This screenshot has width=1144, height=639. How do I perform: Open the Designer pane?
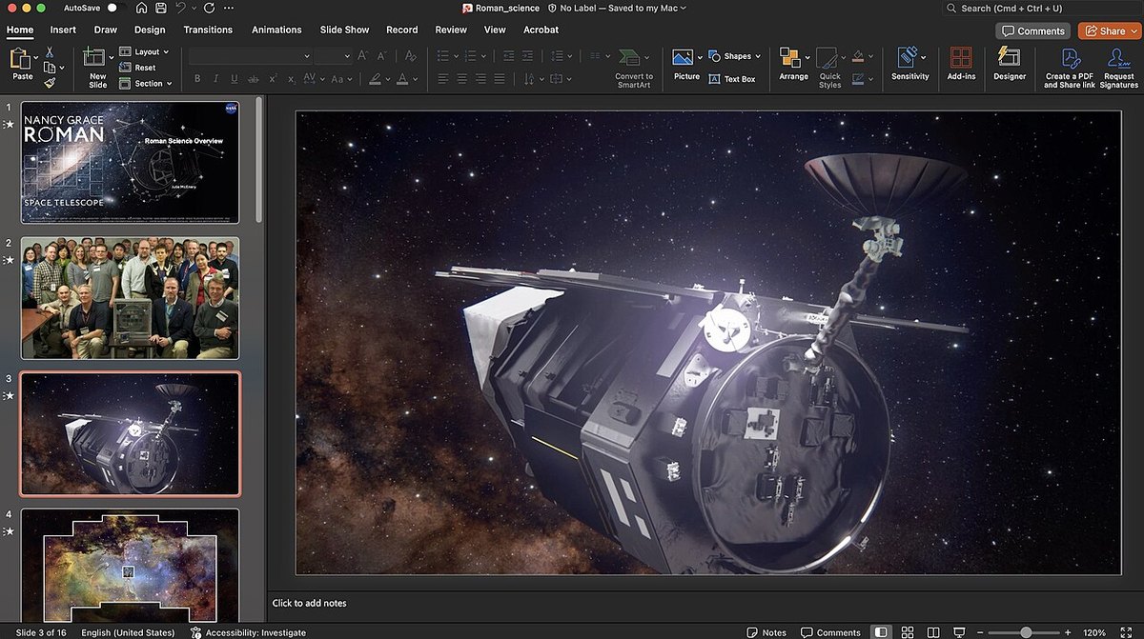(x=1010, y=65)
